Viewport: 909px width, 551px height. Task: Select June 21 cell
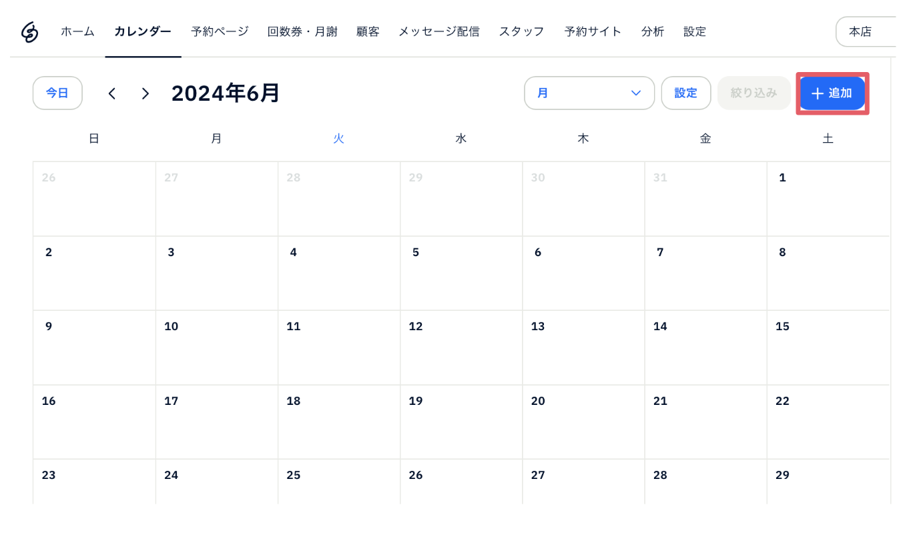(705, 422)
